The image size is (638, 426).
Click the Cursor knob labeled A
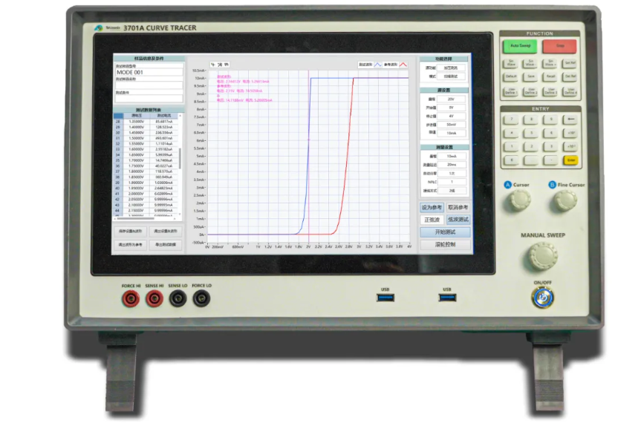pyautogui.click(x=520, y=200)
